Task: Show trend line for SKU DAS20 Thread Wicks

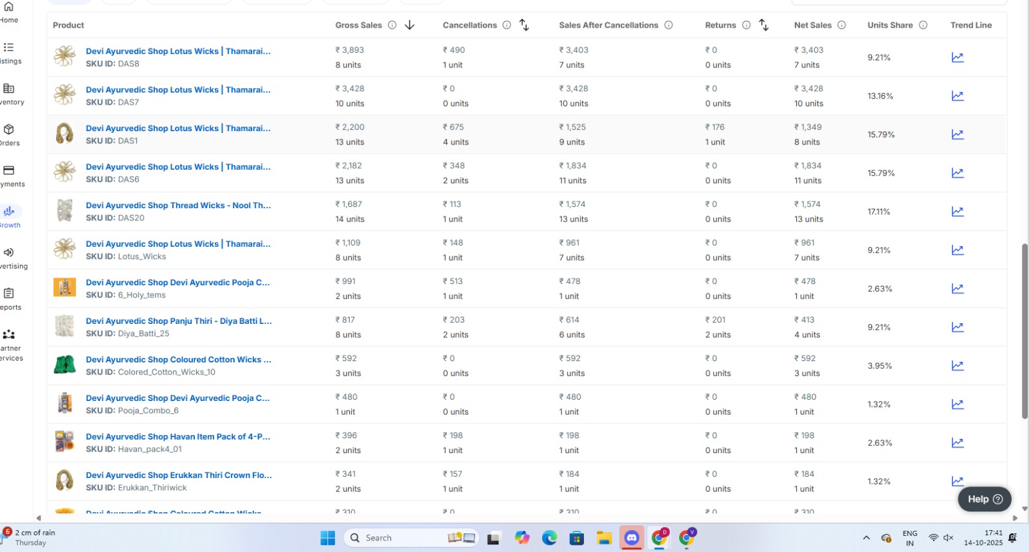Action: [957, 211]
